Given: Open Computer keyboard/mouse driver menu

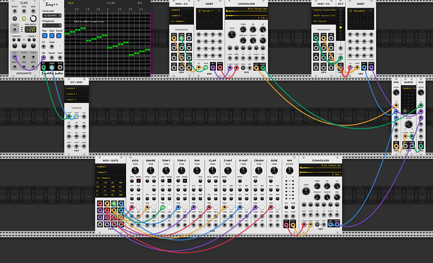Looking at the screenshot, I should (x=324, y=10).
